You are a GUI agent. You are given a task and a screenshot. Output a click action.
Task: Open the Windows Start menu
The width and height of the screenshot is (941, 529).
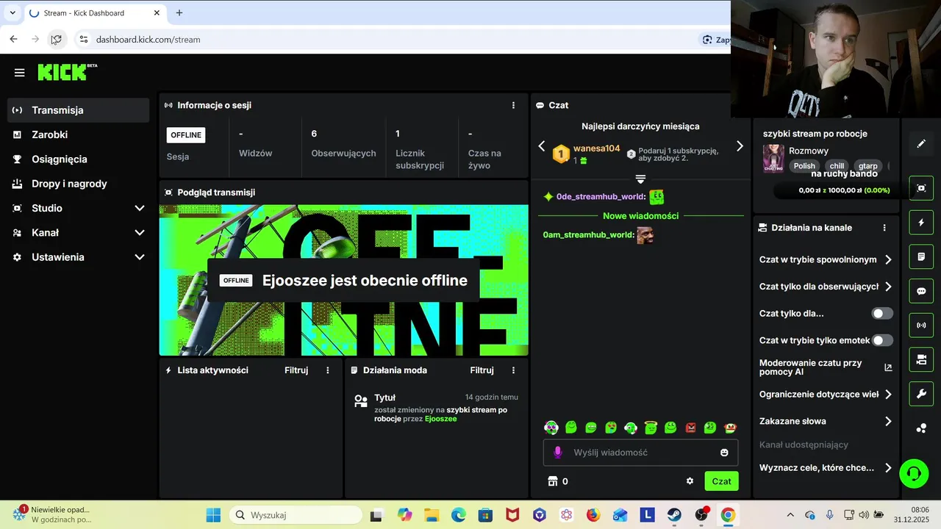[x=213, y=515]
